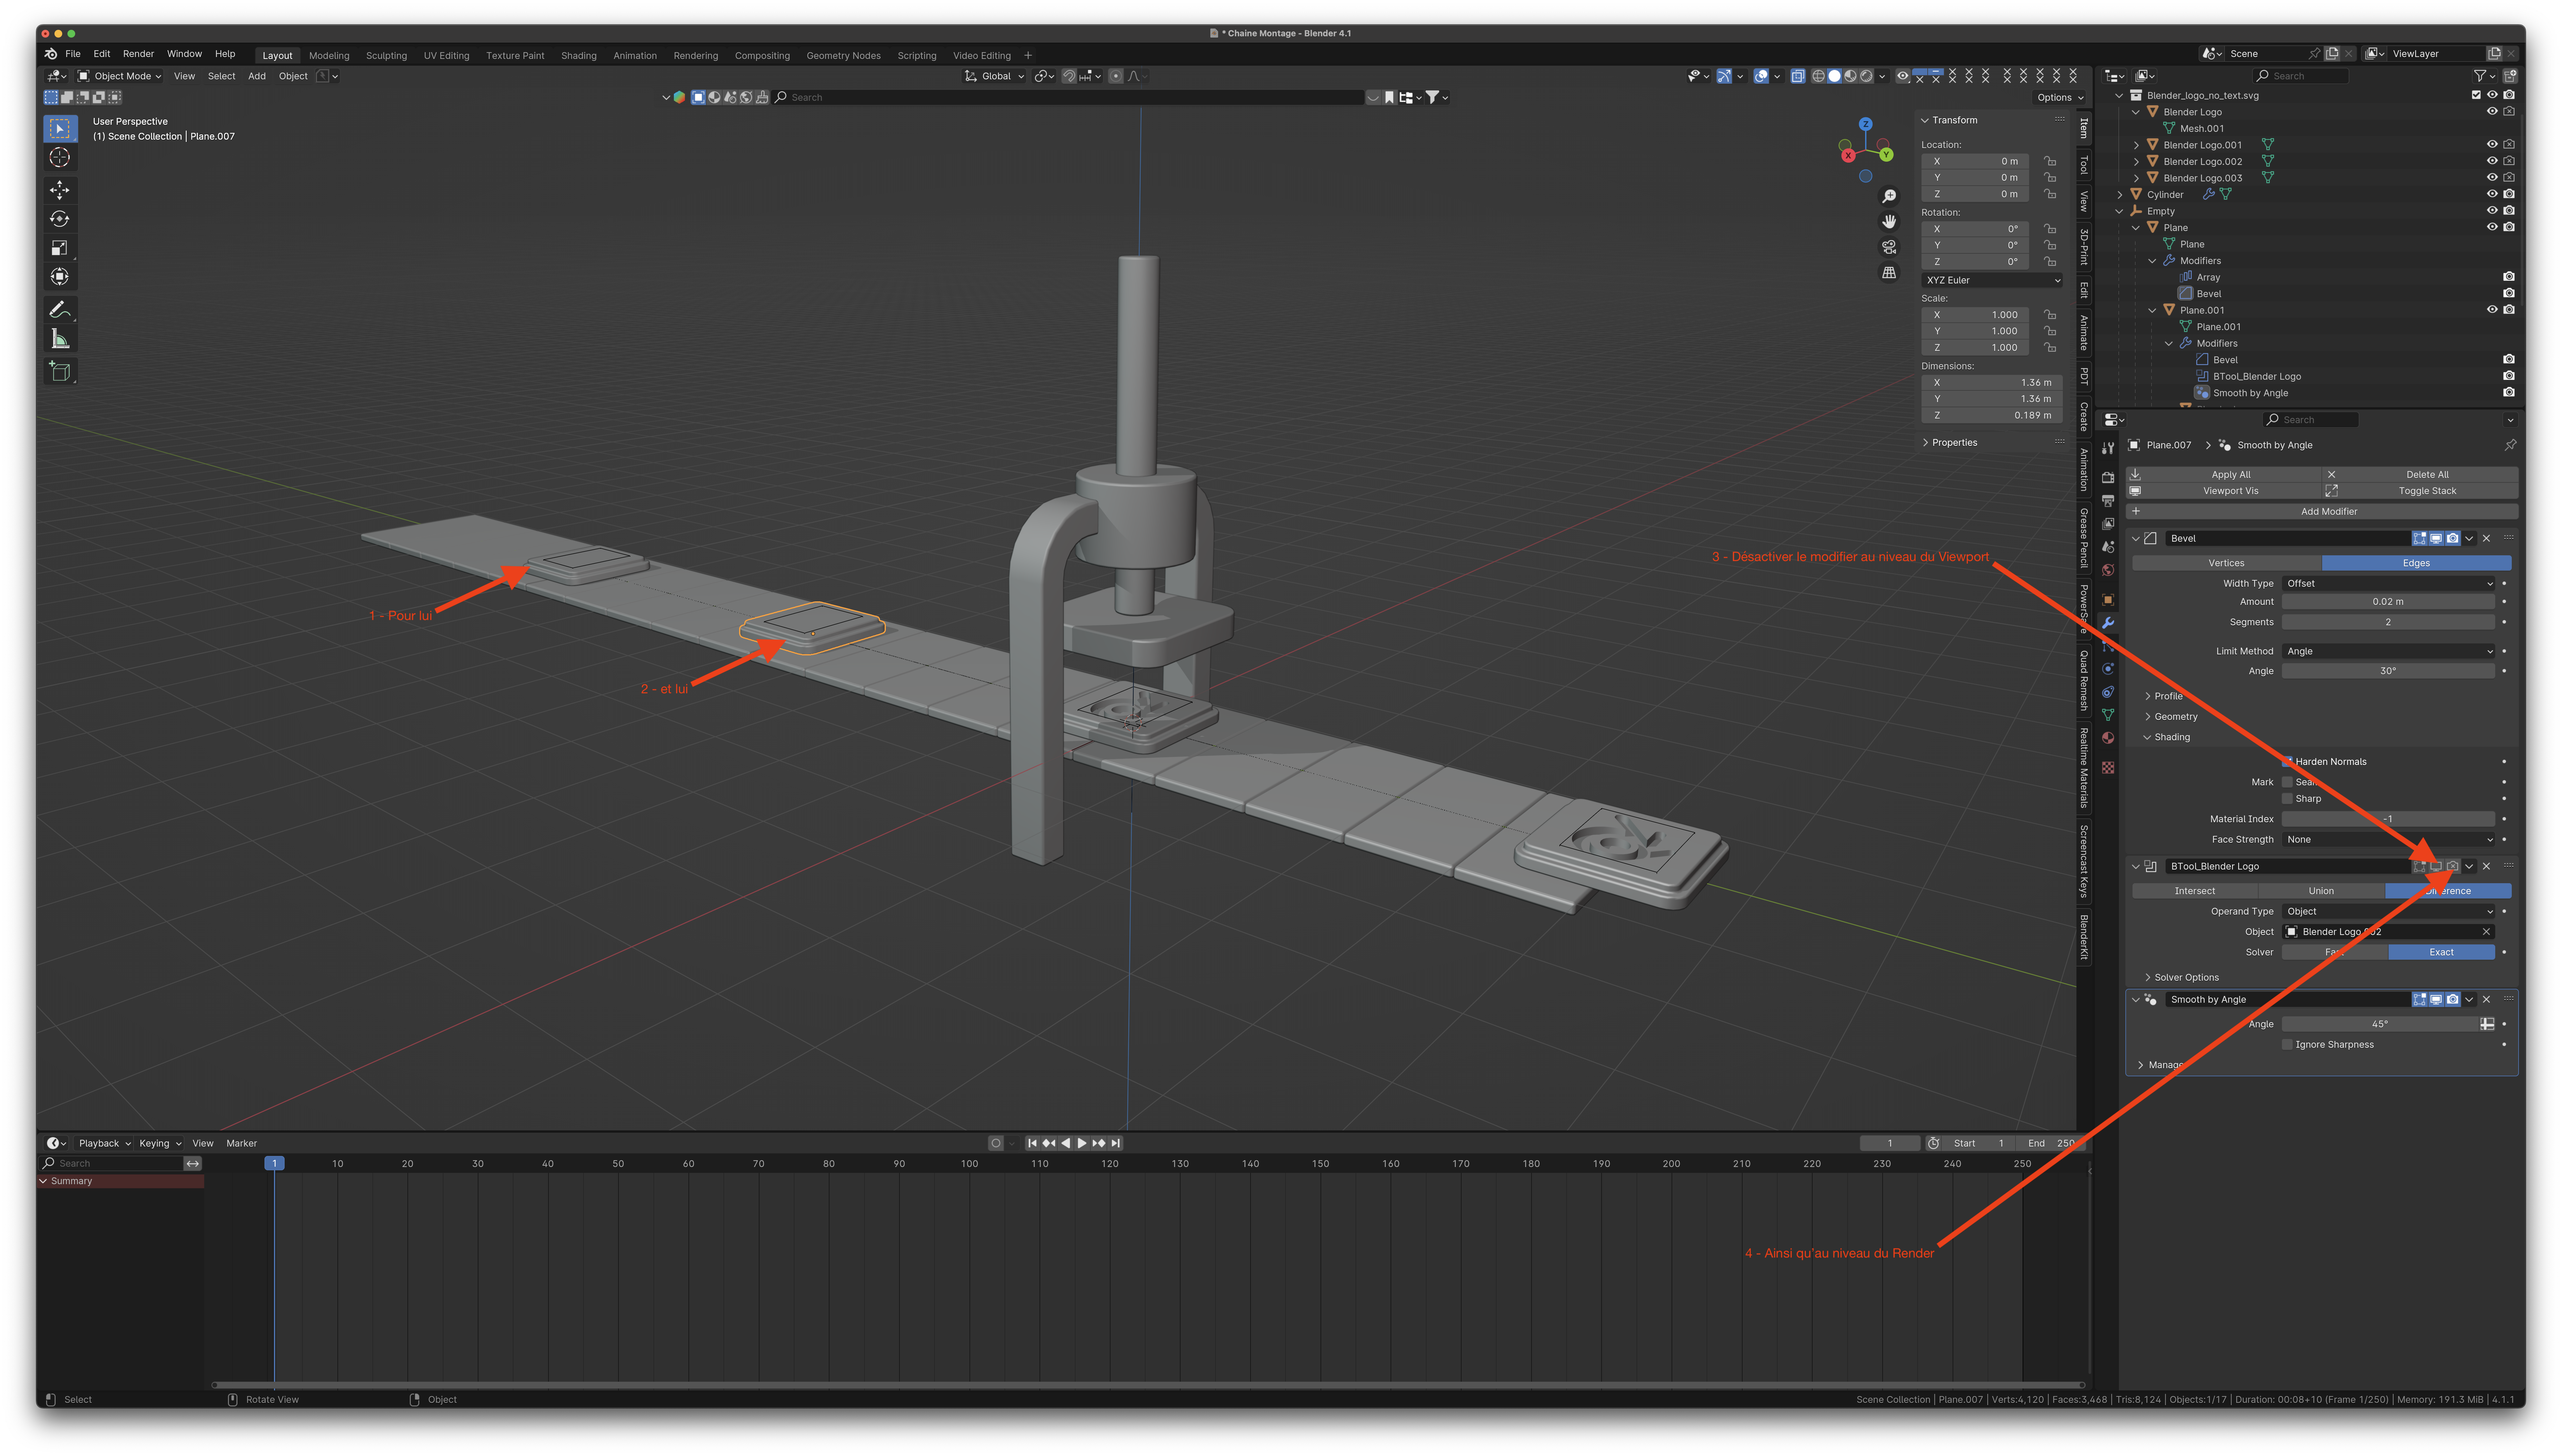2562x1456 pixels.
Task: Click the Smooth by Angle 45° slider
Action: pos(2380,1024)
